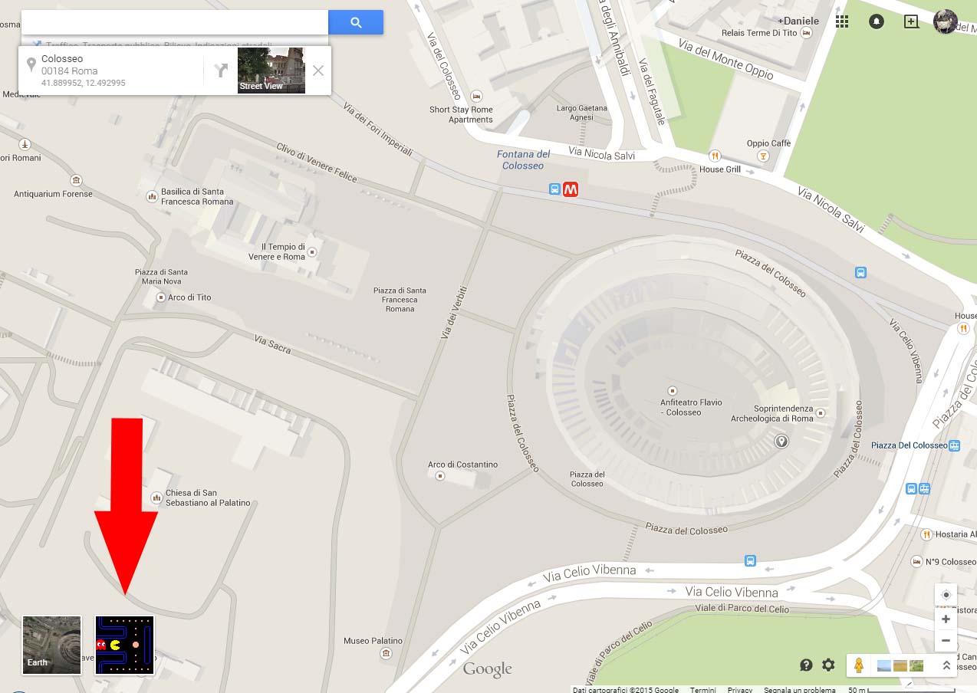
Task: Click the blue search button
Action: point(356,22)
